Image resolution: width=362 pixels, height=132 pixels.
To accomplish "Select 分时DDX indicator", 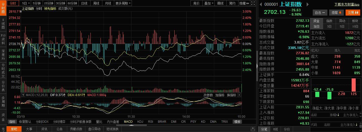I will 42,122.
